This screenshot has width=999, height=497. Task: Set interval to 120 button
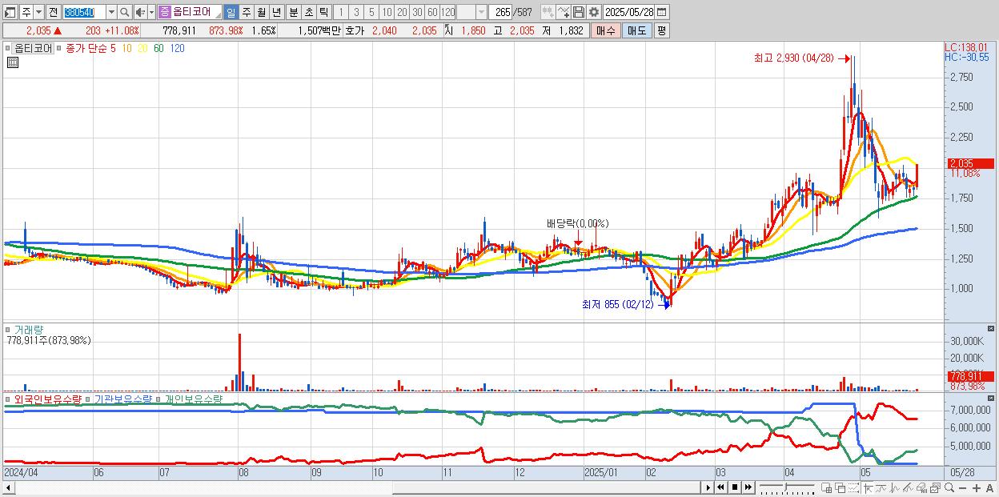point(447,12)
